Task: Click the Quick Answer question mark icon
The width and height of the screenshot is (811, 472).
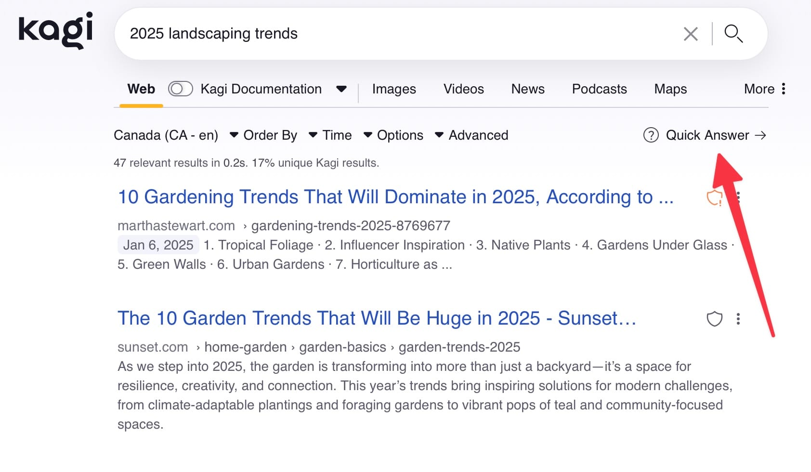Action: [651, 135]
